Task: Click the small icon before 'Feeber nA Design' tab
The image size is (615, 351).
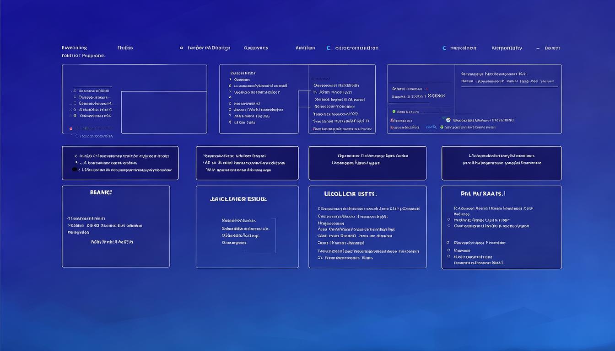Action: coord(182,48)
